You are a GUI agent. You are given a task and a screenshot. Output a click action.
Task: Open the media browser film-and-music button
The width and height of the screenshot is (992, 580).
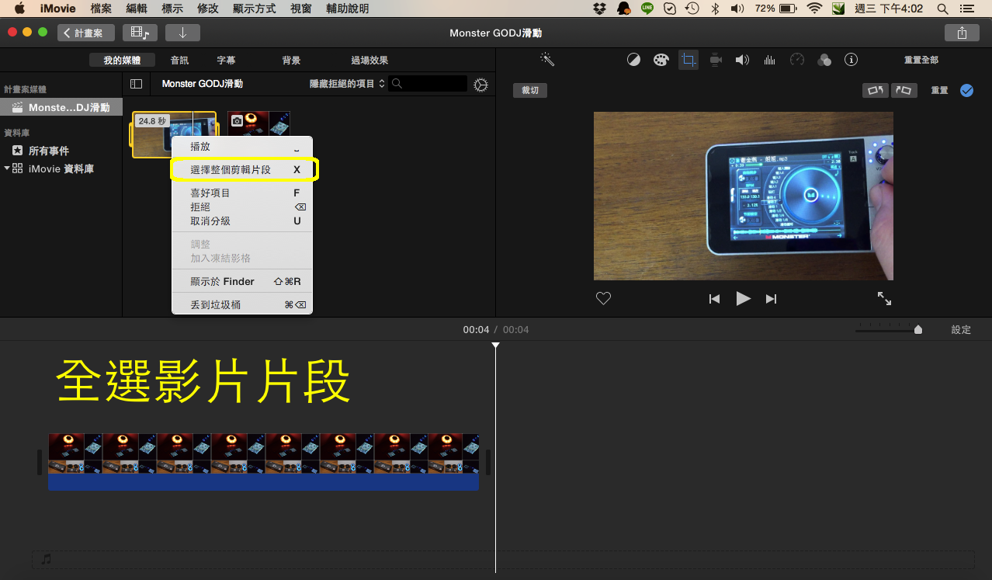pos(140,33)
